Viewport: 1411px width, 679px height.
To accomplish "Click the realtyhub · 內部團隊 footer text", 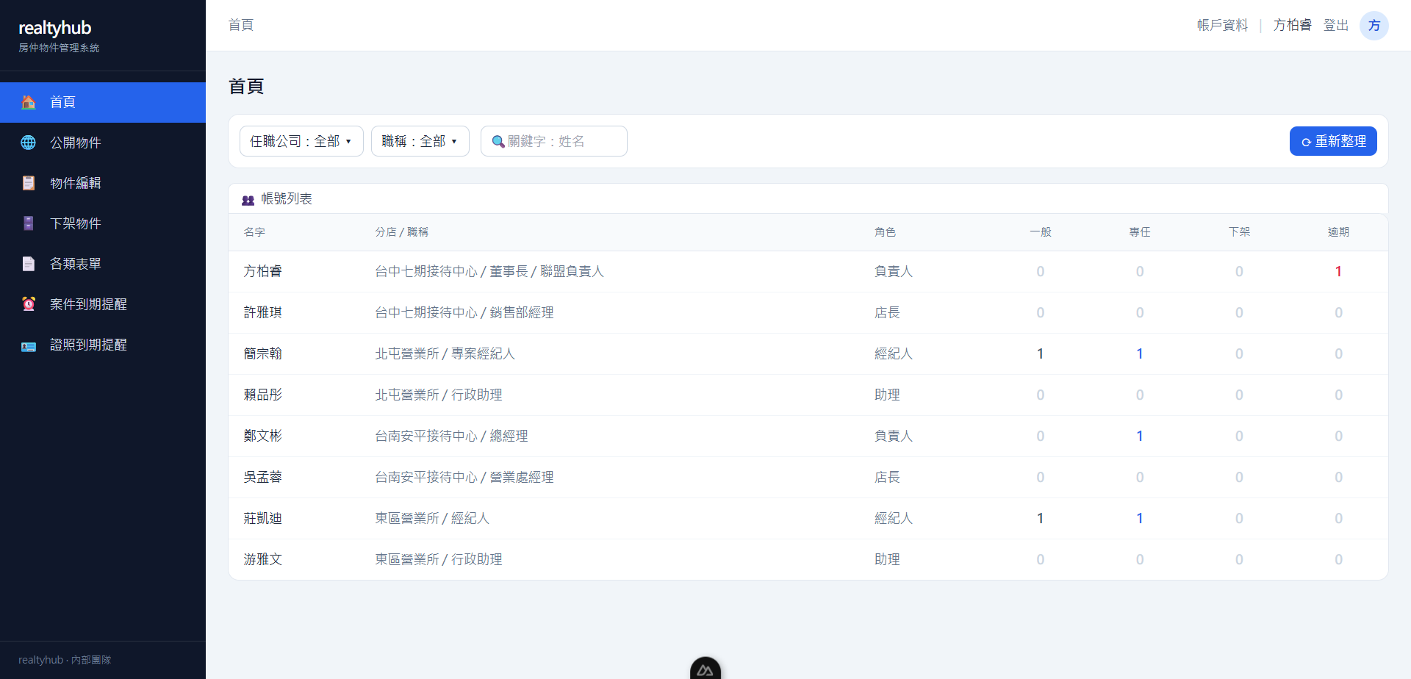I will [x=65, y=660].
